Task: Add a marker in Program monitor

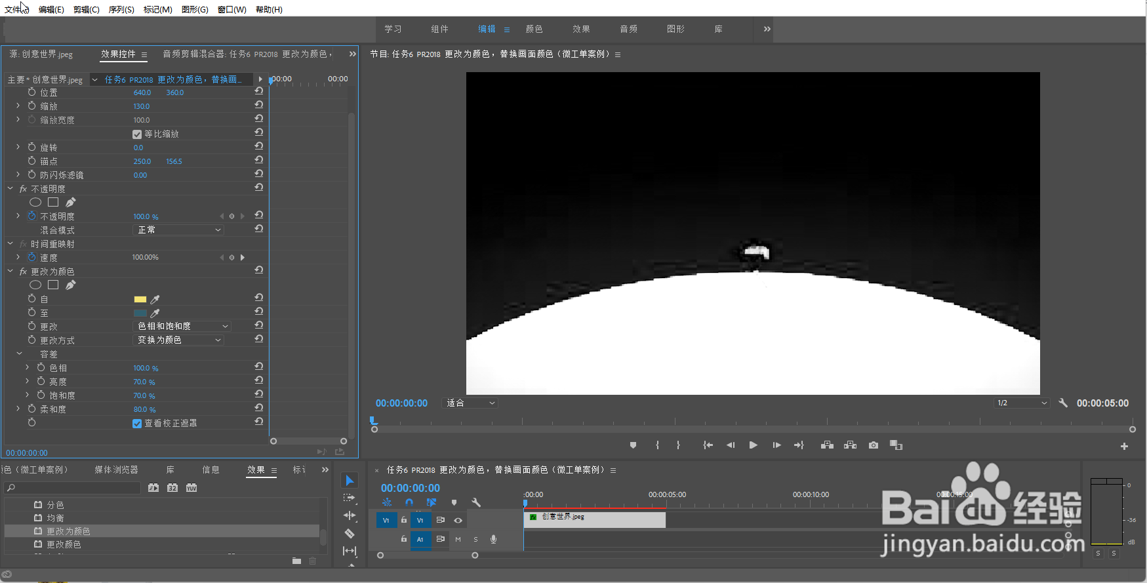Action: coord(633,445)
